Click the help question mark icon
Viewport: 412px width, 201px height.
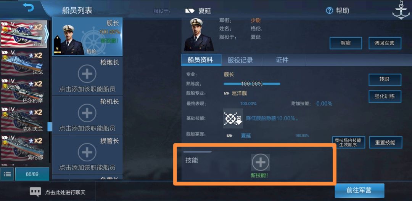click(329, 11)
